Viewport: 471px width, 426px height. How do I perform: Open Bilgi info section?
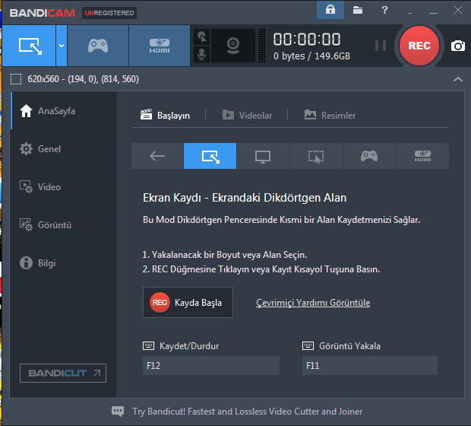pos(63,263)
